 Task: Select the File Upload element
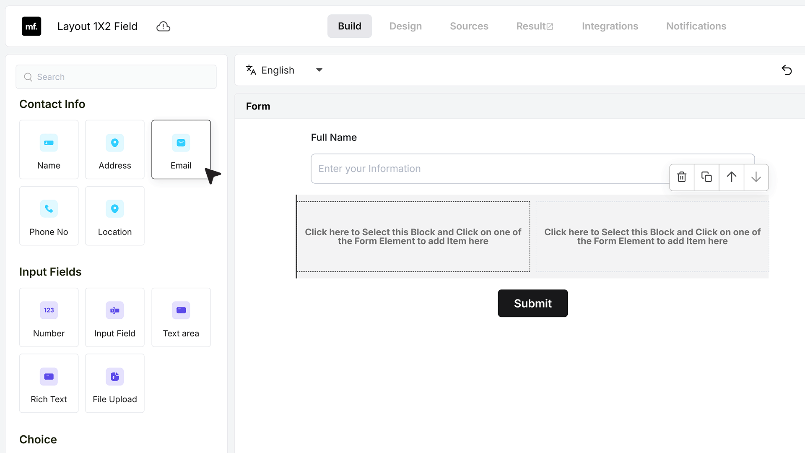115,383
